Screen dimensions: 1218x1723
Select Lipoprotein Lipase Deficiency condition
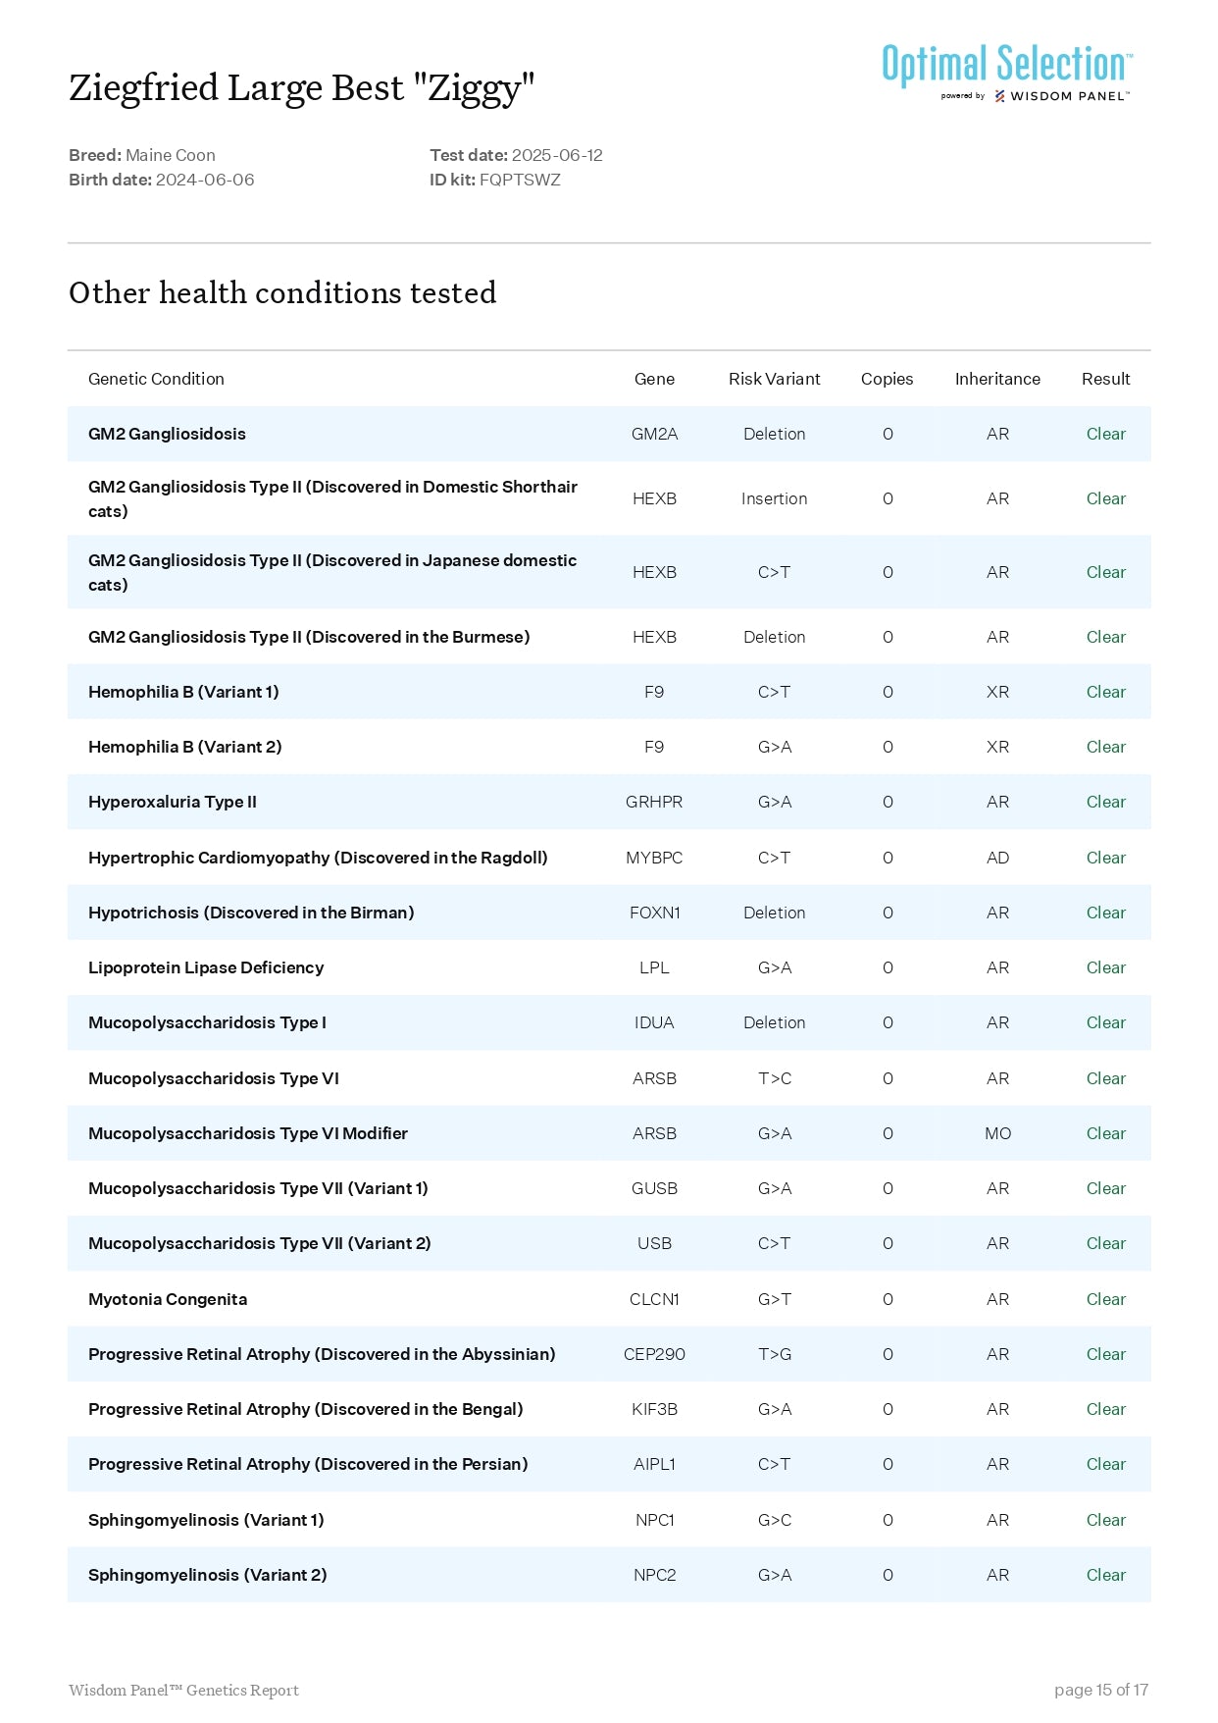tap(206, 967)
